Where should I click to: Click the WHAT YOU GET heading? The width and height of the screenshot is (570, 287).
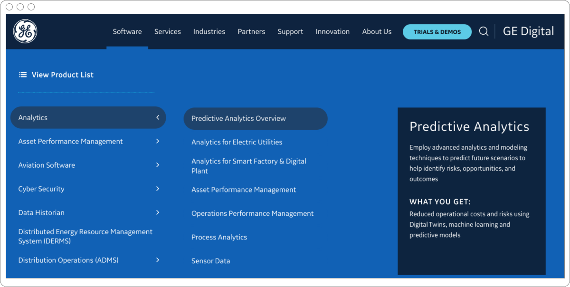click(440, 201)
